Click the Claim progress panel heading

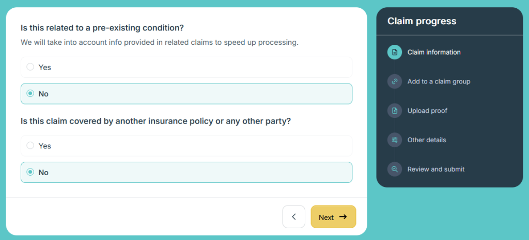point(422,21)
